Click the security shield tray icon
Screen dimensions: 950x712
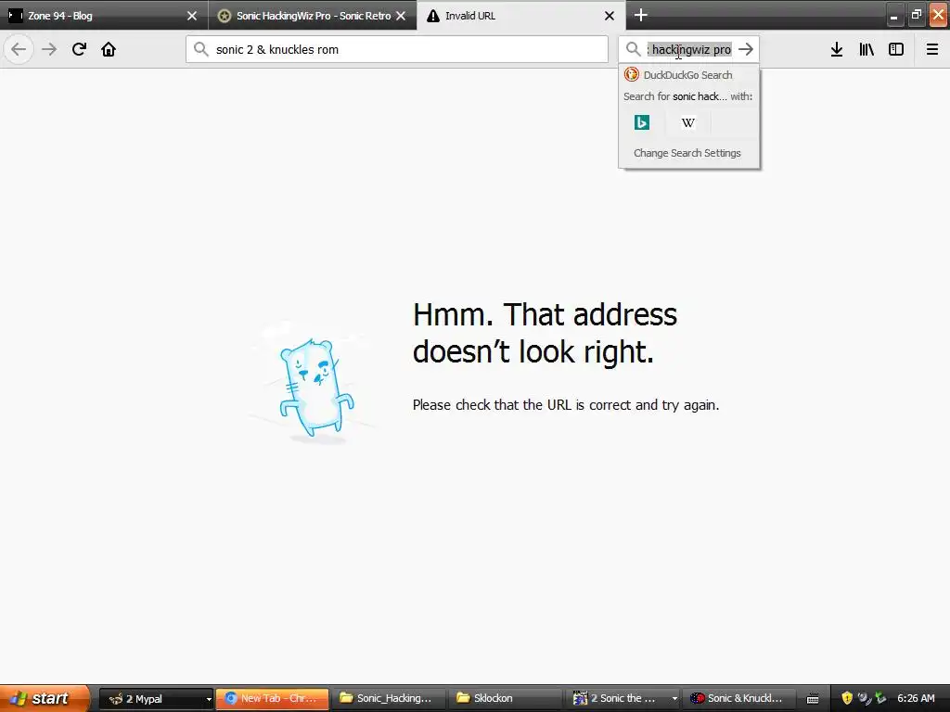(x=847, y=698)
